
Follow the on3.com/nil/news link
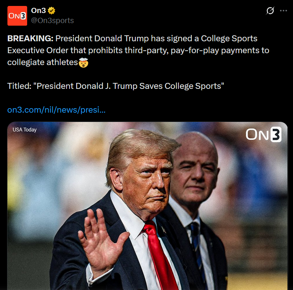click(56, 110)
